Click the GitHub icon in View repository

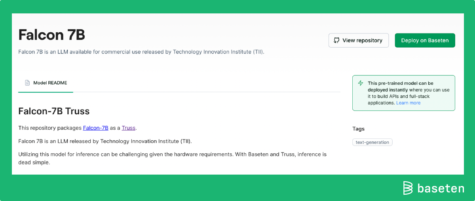pos(336,40)
